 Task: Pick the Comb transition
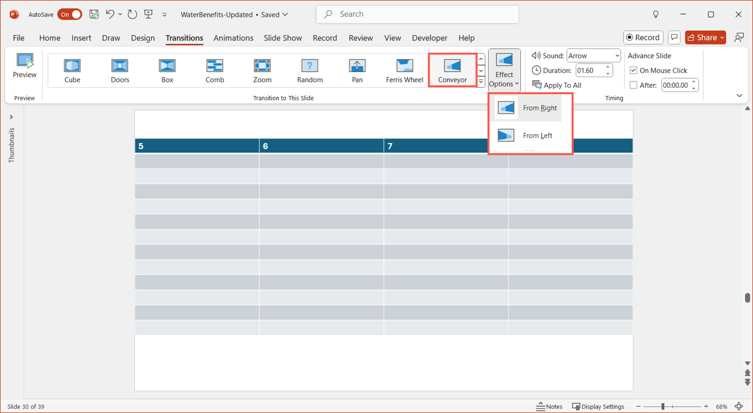(x=215, y=70)
